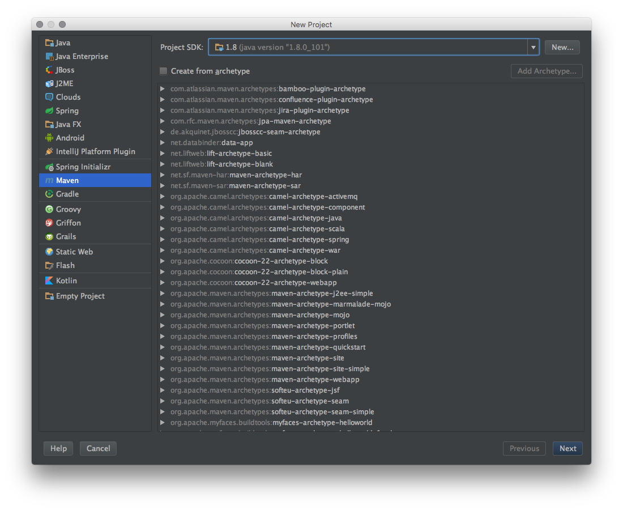Enable the Create from archetype checkbox

(x=164, y=71)
